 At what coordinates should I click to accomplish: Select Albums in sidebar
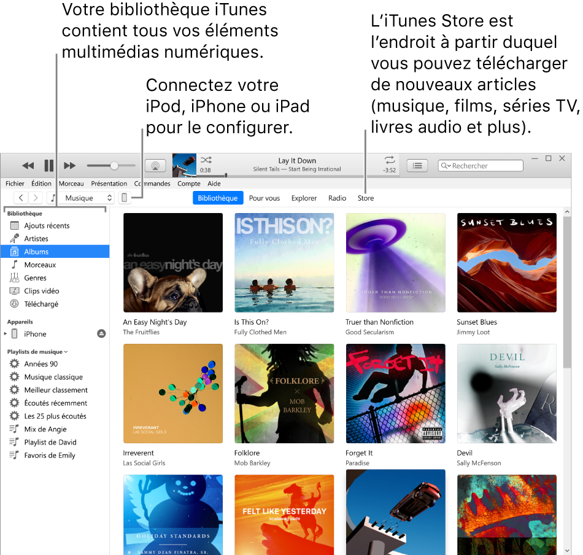pos(55,252)
